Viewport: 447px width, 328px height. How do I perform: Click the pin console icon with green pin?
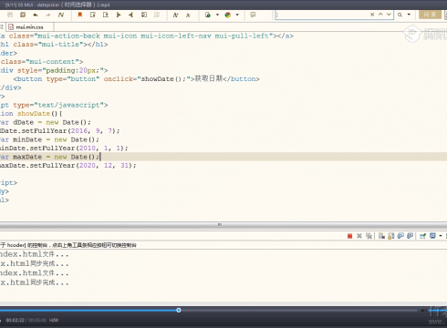(x=422, y=236)
